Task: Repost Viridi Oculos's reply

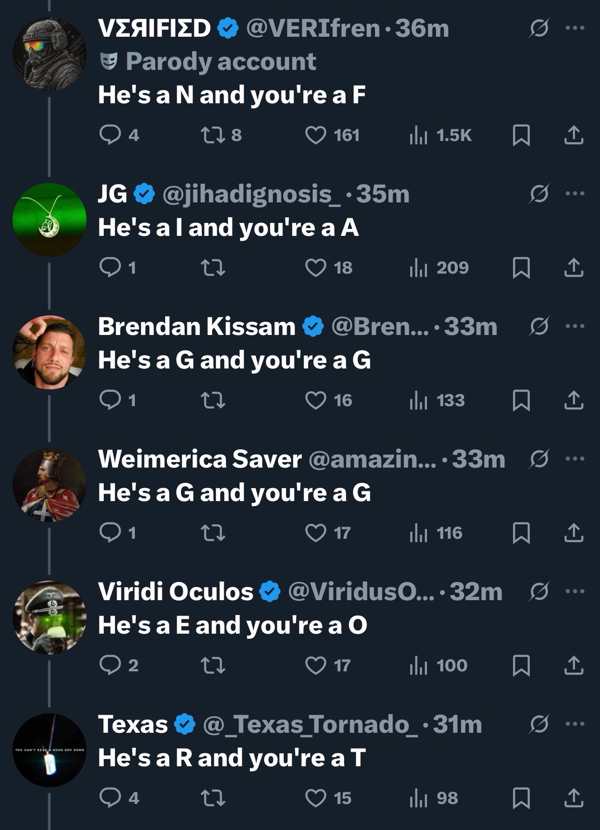Action: [x=213, y=666]
